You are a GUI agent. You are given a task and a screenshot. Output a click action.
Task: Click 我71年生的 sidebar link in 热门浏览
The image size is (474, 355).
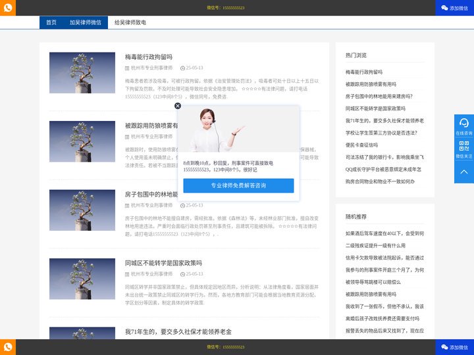click(x=384, y=120)
